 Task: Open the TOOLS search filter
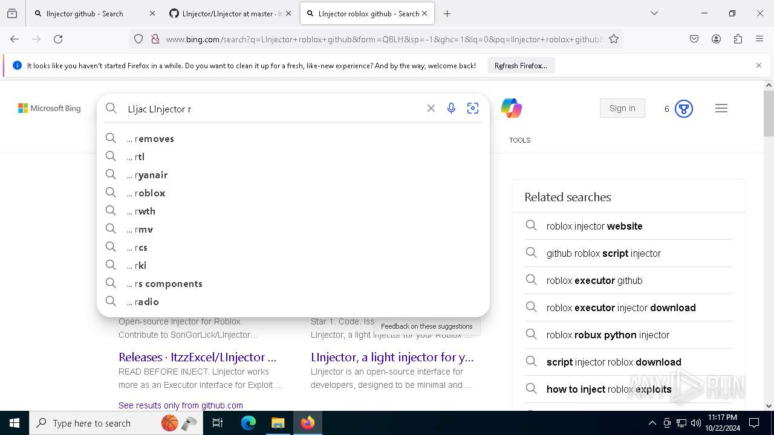[x=519, y=140]
